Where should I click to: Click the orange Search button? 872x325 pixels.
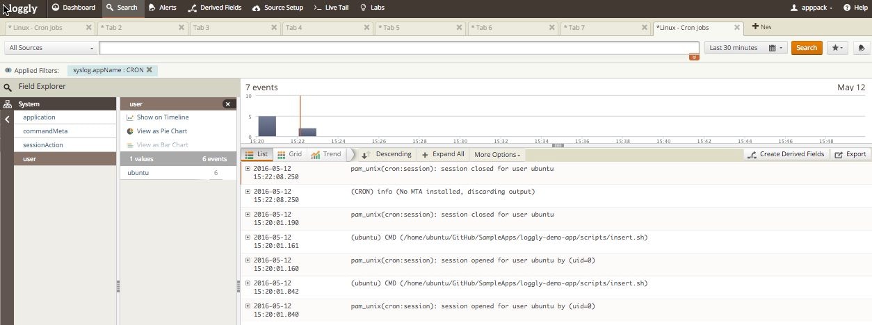(806, 48)
